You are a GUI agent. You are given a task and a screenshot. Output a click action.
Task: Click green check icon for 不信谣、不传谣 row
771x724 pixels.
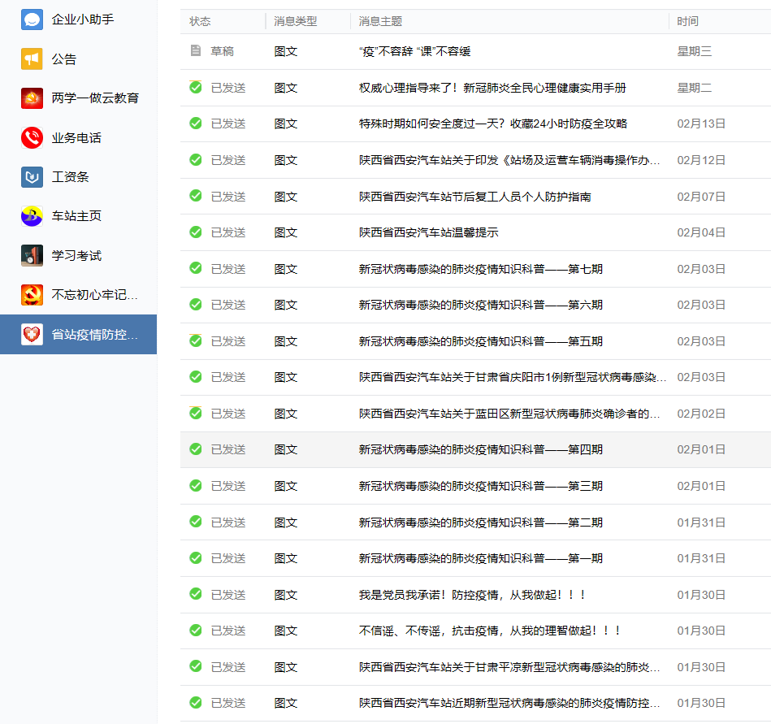pyautogui.click(x=196, y=630)
